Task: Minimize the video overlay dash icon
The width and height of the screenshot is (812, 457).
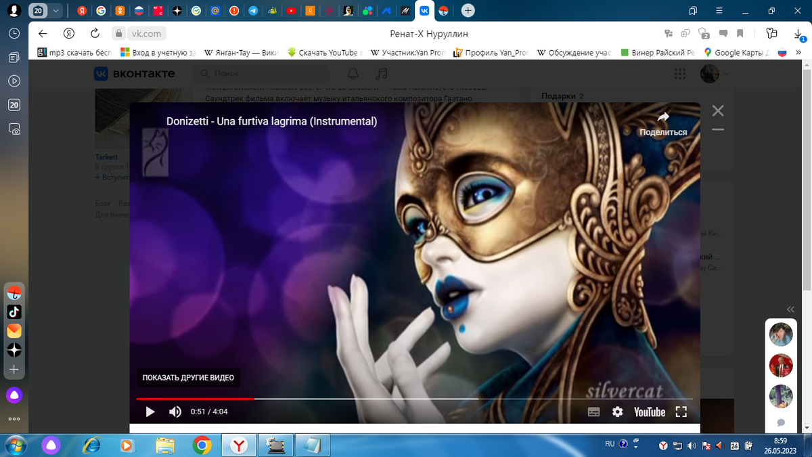Action: tap(718, 129)
